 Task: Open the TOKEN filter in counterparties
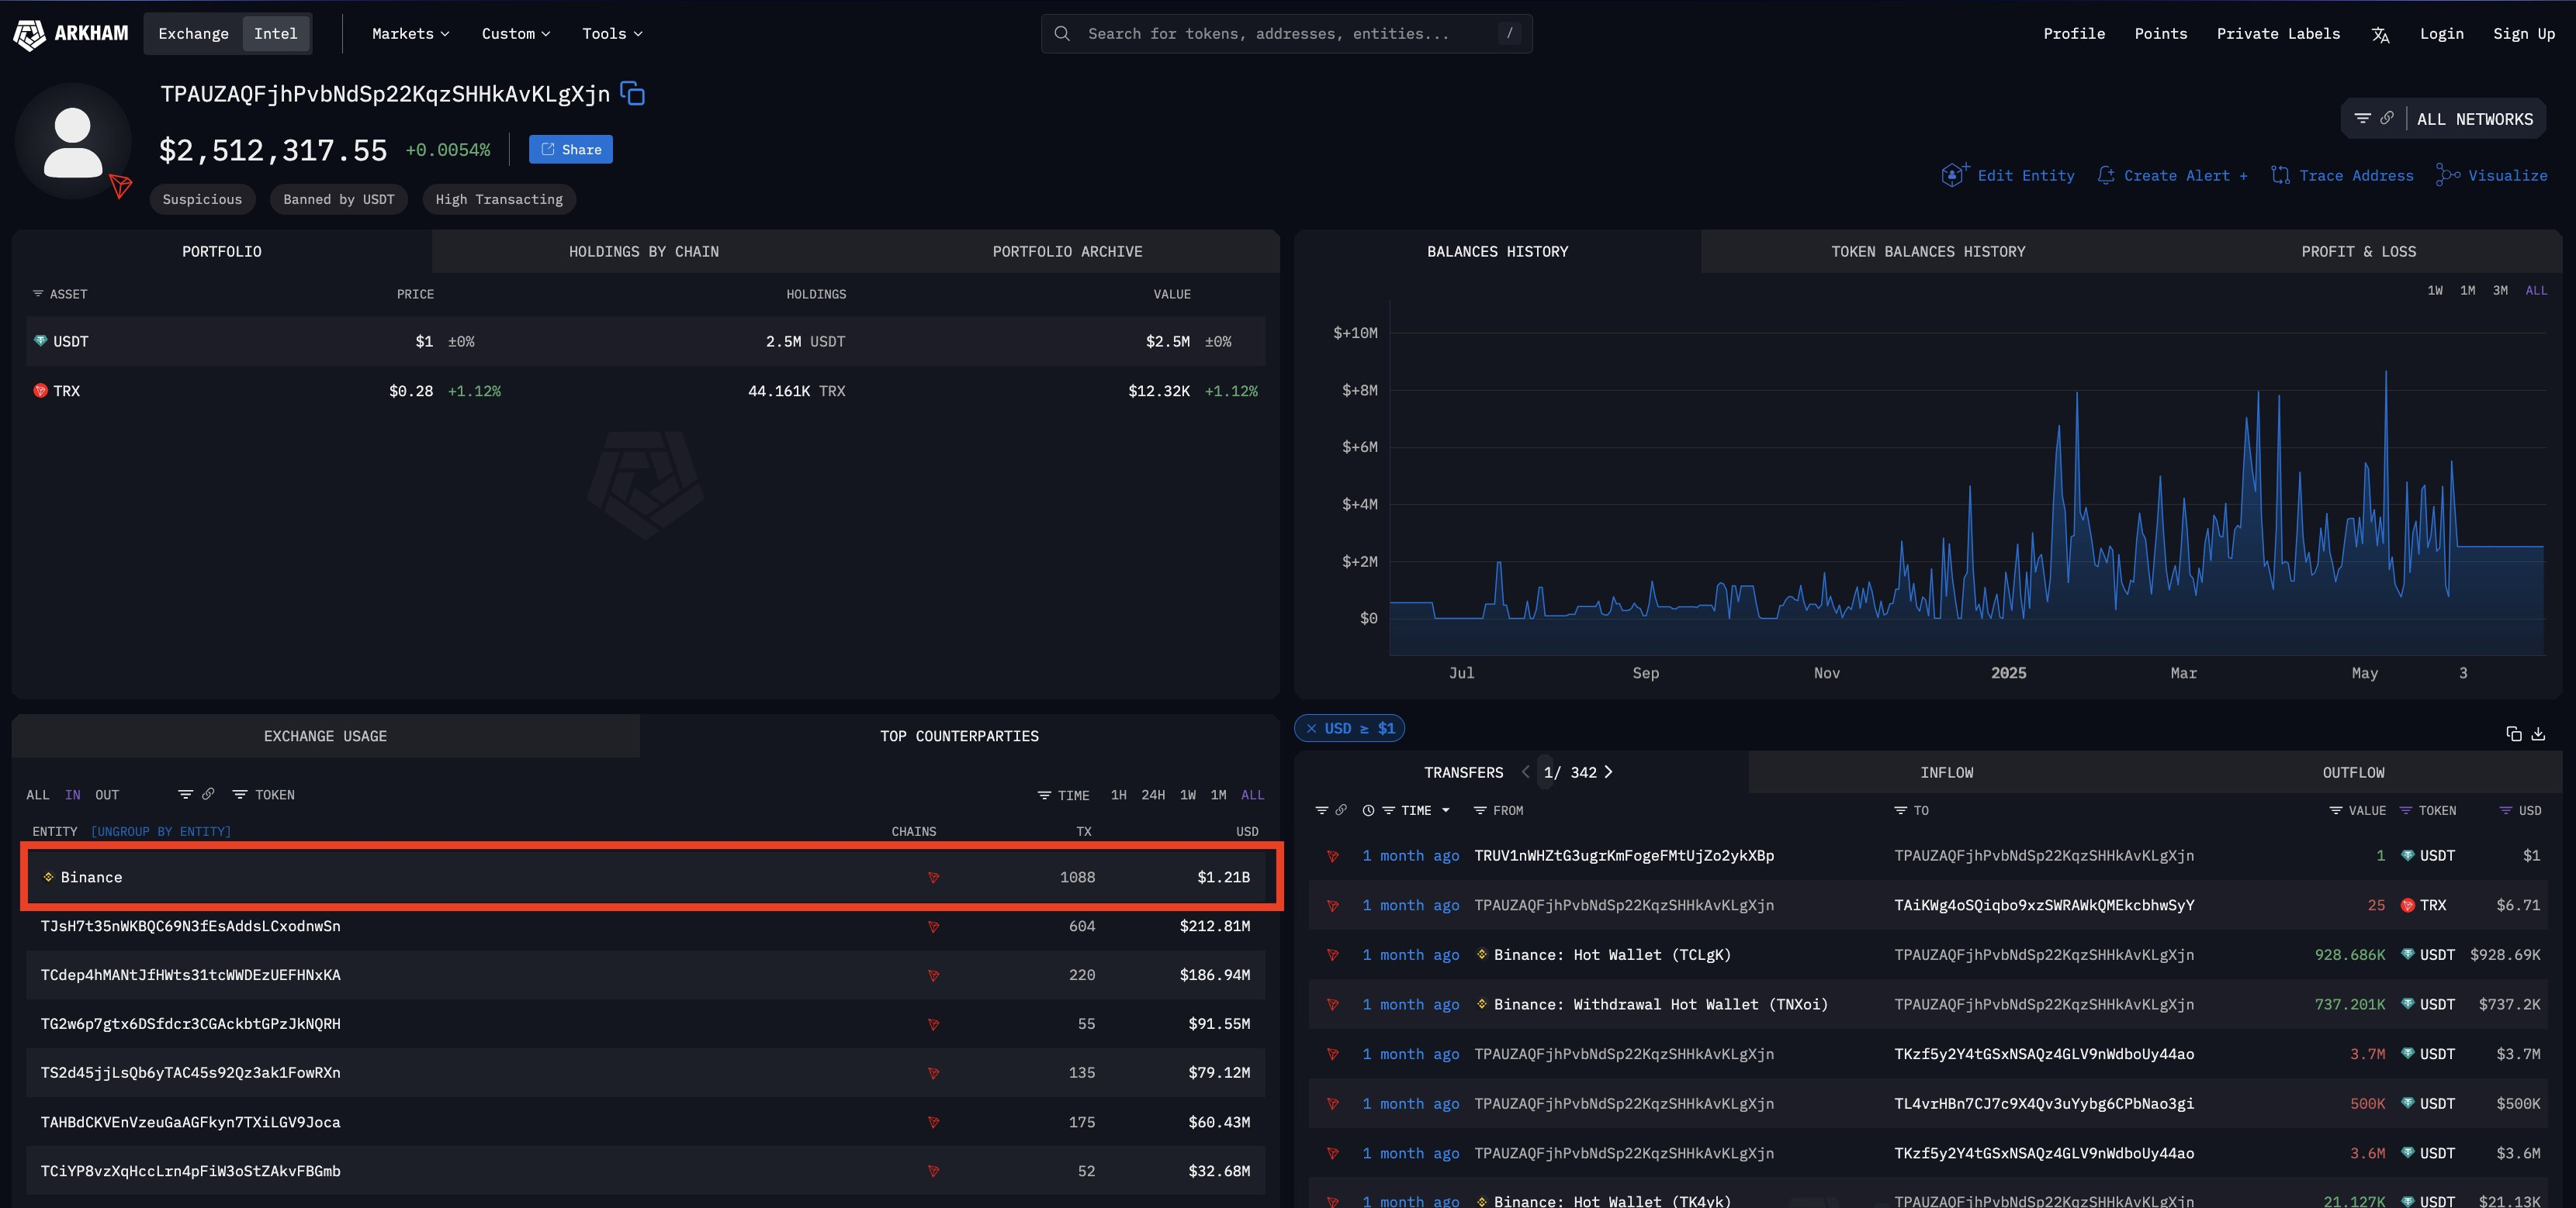pyautogui.click(x=264, y=794)
